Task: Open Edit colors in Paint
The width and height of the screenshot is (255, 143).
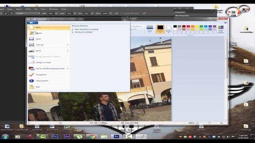Action: point(221,29)
